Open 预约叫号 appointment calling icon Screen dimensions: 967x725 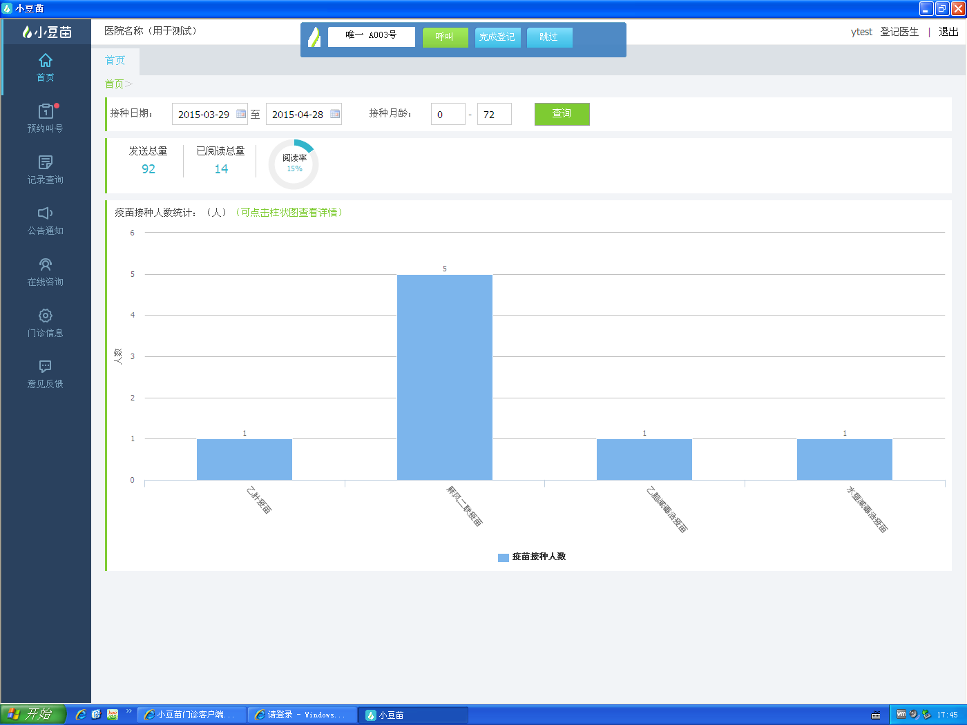[46, 112]
